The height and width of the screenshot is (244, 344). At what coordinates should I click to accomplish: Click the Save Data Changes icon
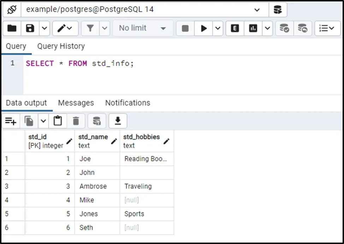click(x=96, y=121)
